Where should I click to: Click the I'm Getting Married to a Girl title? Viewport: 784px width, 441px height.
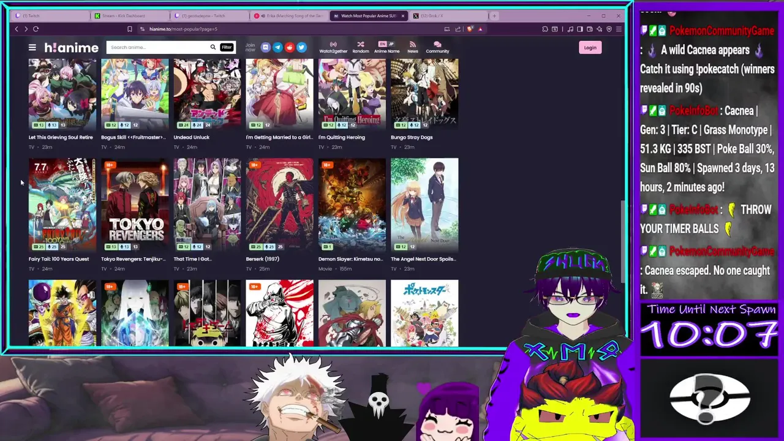tap(279, 137)
